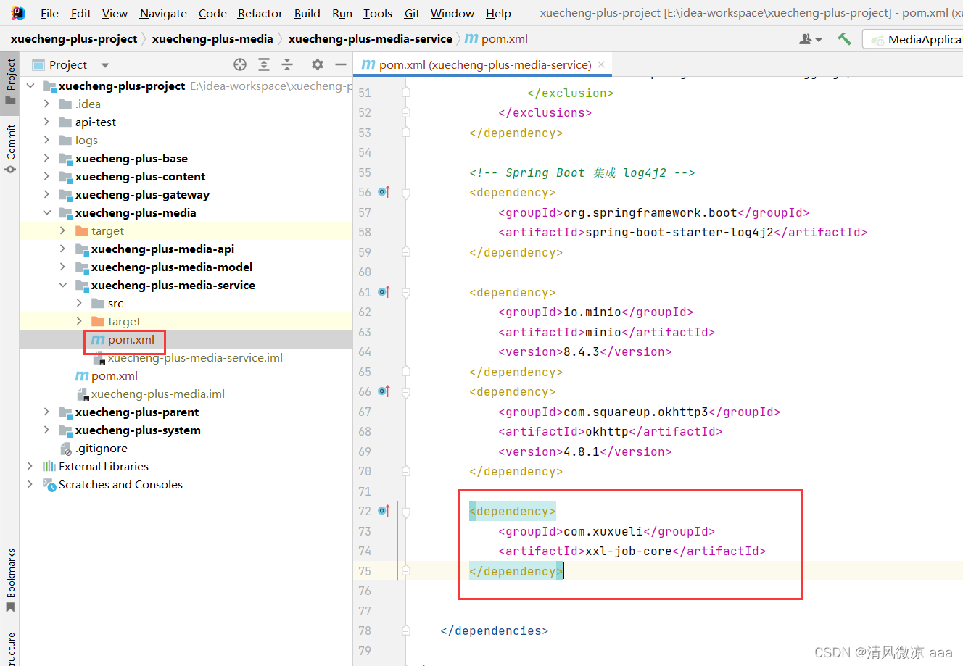Open the Refactor menu
This screenshot has height=666, width=963.
[x=260, y=13]
